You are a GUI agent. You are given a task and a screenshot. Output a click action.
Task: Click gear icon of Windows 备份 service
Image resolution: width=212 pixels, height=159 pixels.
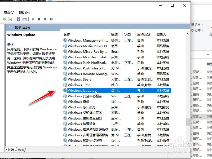point(65,101)
